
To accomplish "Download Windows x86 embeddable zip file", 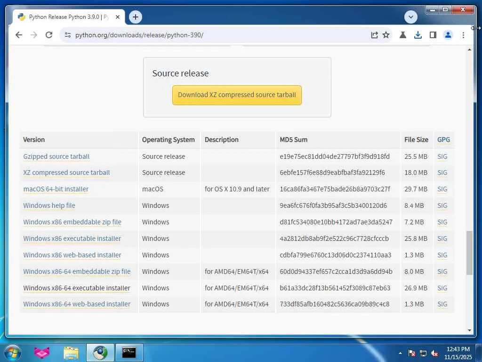I will [72, 222].
